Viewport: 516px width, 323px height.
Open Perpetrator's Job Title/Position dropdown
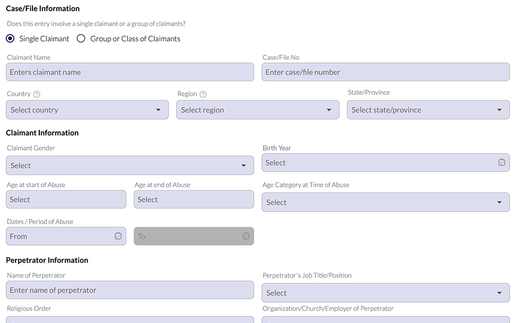click(x=385, y=293)
